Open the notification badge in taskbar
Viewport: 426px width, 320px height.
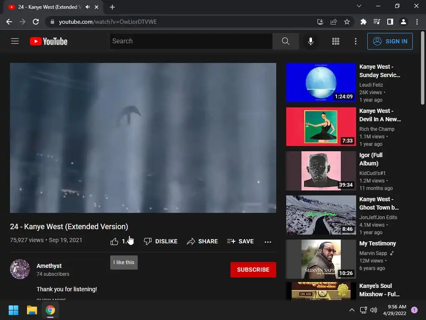pyautogui.click(x=414, y=310)
